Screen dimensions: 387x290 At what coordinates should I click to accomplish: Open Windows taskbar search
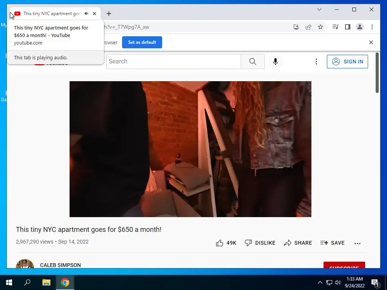(27, 282)
